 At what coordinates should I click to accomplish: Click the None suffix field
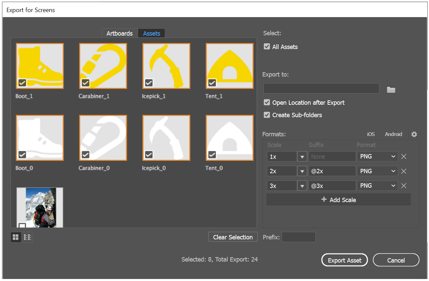click(x=332, y=156)
